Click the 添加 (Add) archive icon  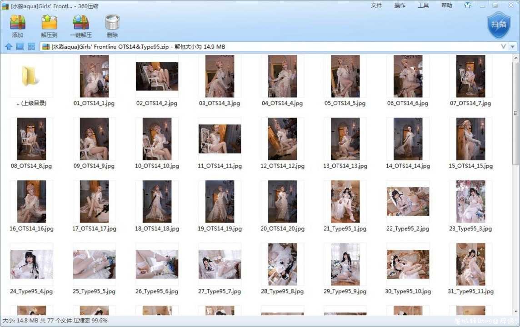[x=18, y=23]
